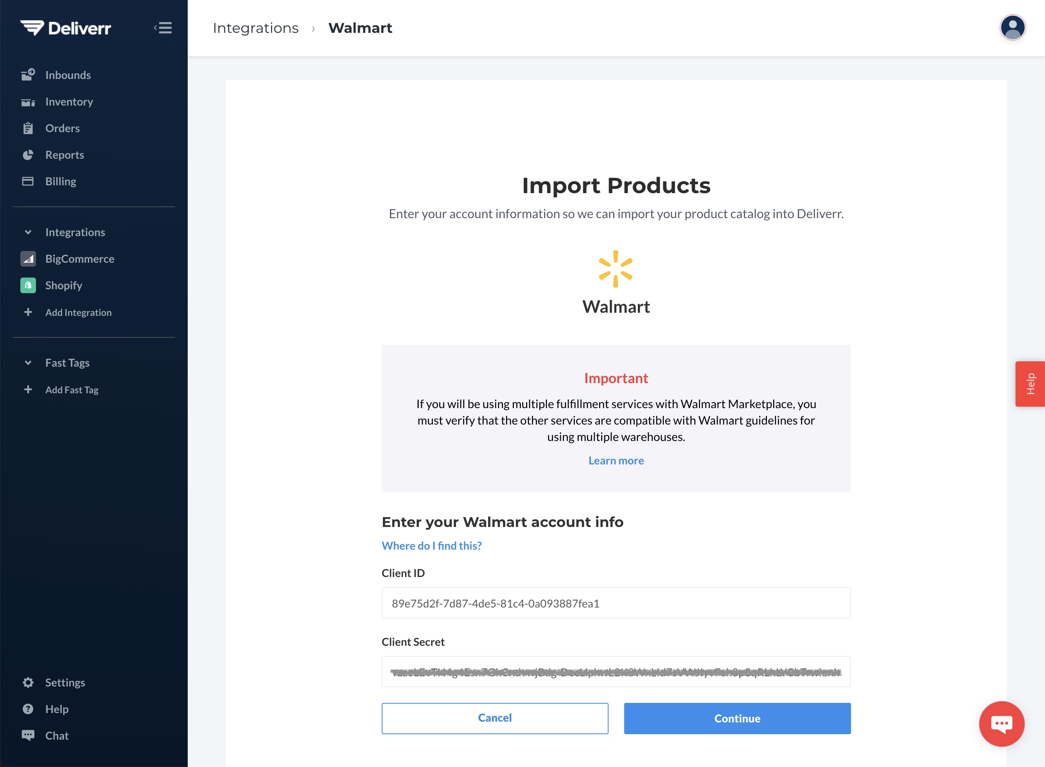Click the Reports pie chart icon
The width and height of the screenshot is (1045, 767).
(28, 154)
